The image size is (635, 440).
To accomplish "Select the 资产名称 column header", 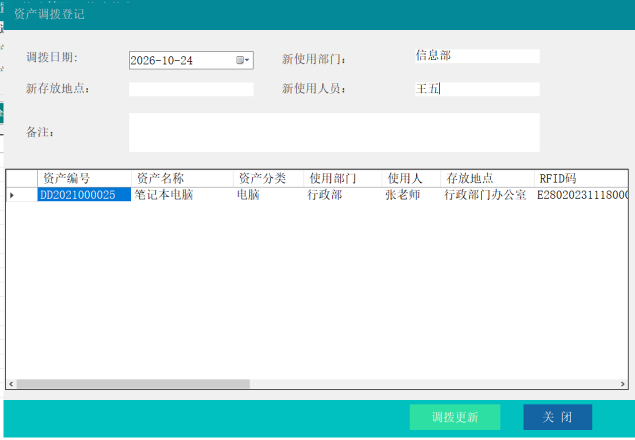I will [182, 178].
